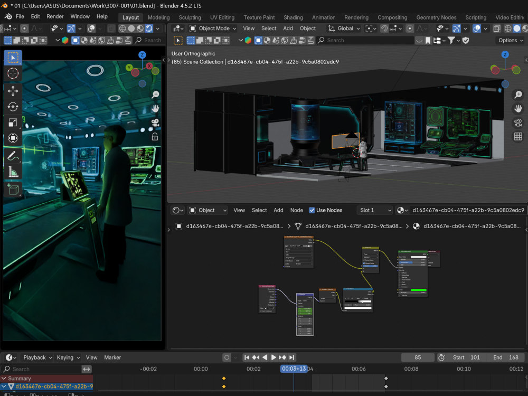Open the filter funnel dropdown in header
Image resolution: width=528 pixels, height=396 pixels.
point(454,41)
